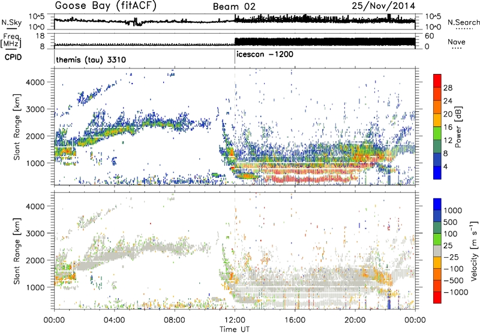Click 'Slant Range [km]' label on power panel
This screenshot has width=480, height=333.
[17, 127]
